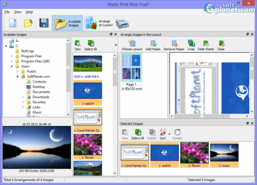The image size is (257, 185).
Task: Open the Help menu
Action: tap(29, 12)
